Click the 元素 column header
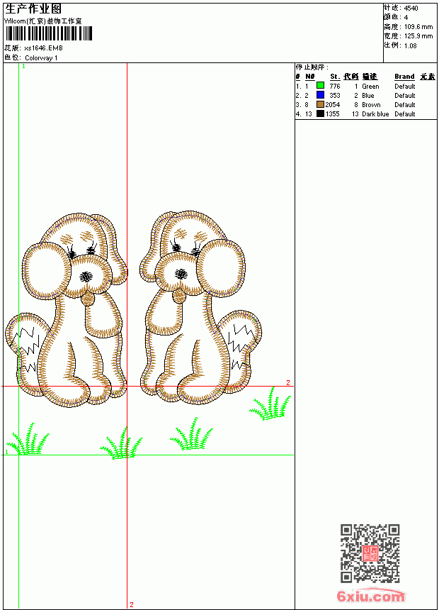This screenshot has height=610, width=439. click(428, 77)
